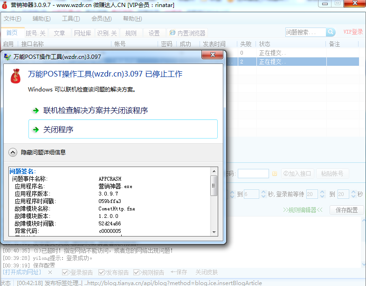Toggle the 发布报告 checkbox
The width and height of the screenshot is (366, 286).
[101, 272]
